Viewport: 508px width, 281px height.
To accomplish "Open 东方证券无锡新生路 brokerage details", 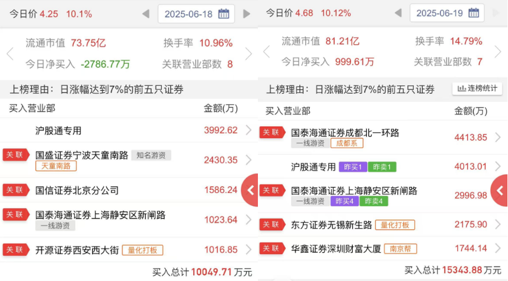I will pos(332,225).
